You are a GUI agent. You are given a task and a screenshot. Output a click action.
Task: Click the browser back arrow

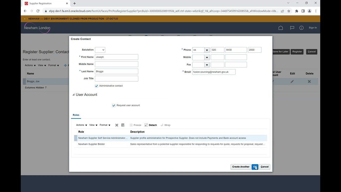25,11
